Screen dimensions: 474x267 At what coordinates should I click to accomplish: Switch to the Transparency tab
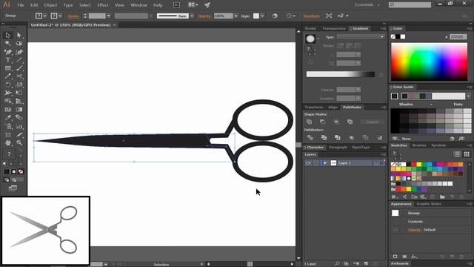[x=334, y=28]
